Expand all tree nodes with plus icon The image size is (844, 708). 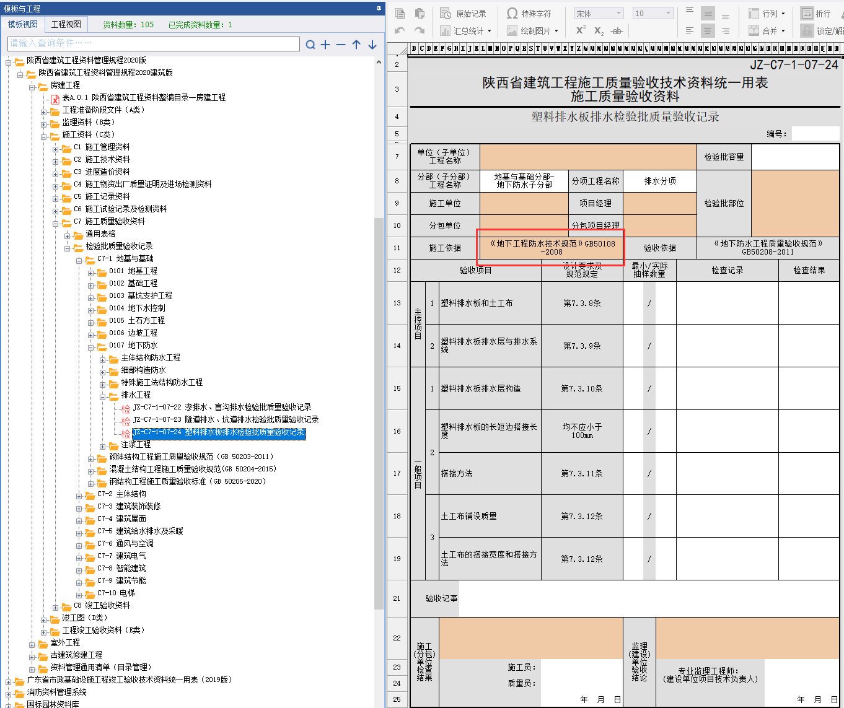[x=325, y=45]
